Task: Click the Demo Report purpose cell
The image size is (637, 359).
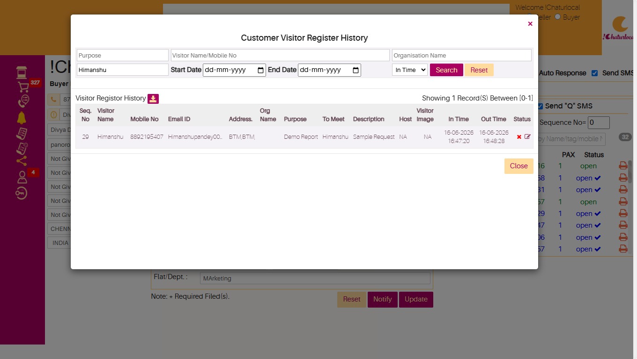Action: (x=301, y=137)
